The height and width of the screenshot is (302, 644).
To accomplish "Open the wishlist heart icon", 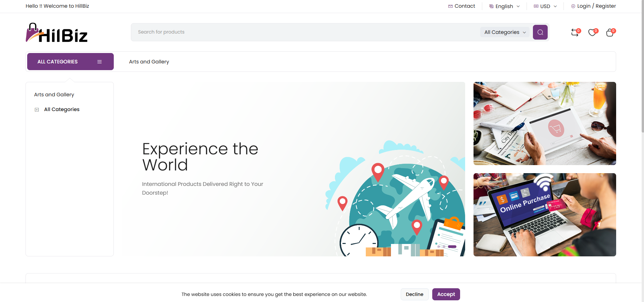I will coord(592,33).
